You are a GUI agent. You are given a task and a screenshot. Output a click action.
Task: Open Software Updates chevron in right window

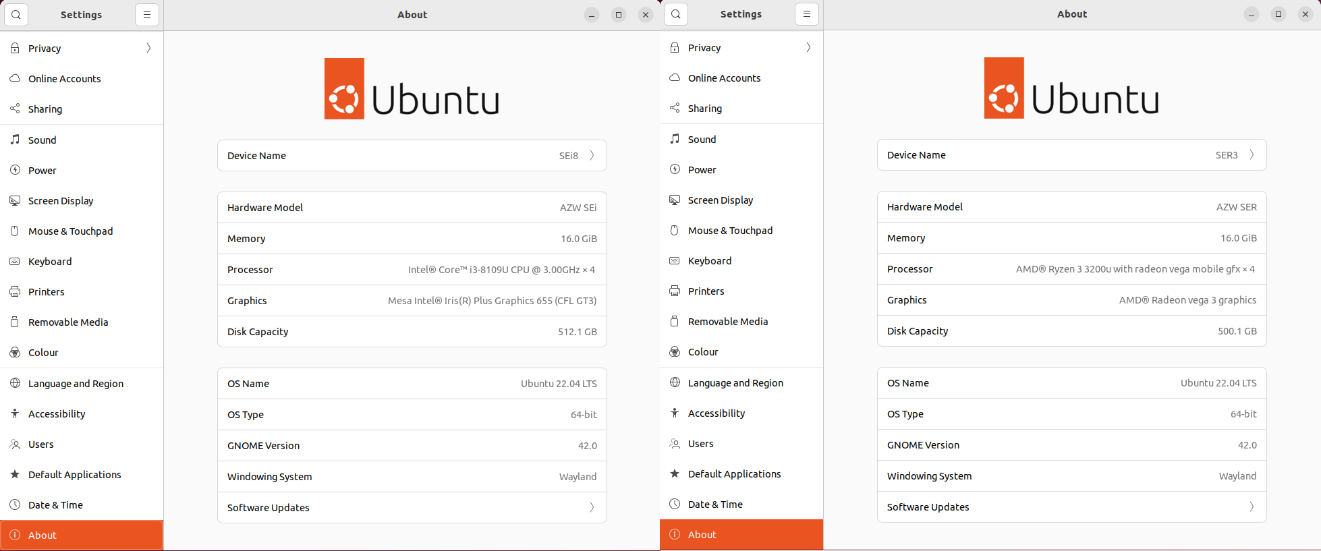(x=1252, y=507)
